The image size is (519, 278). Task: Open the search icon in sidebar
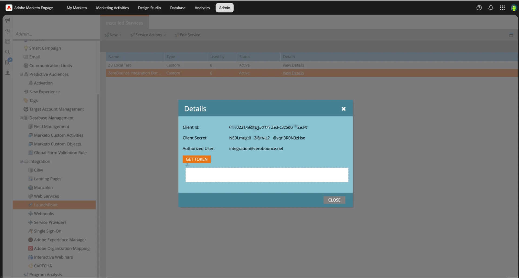pyautogui.click(x=8, y=52)
